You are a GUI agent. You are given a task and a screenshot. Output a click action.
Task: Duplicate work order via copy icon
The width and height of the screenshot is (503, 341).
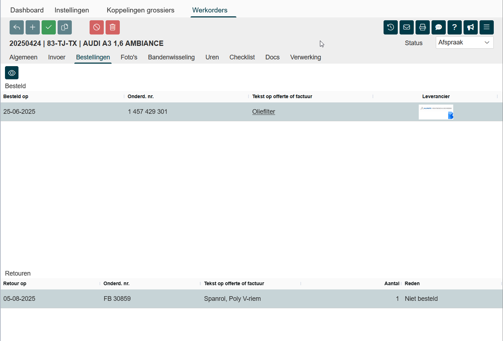(65, 27)
